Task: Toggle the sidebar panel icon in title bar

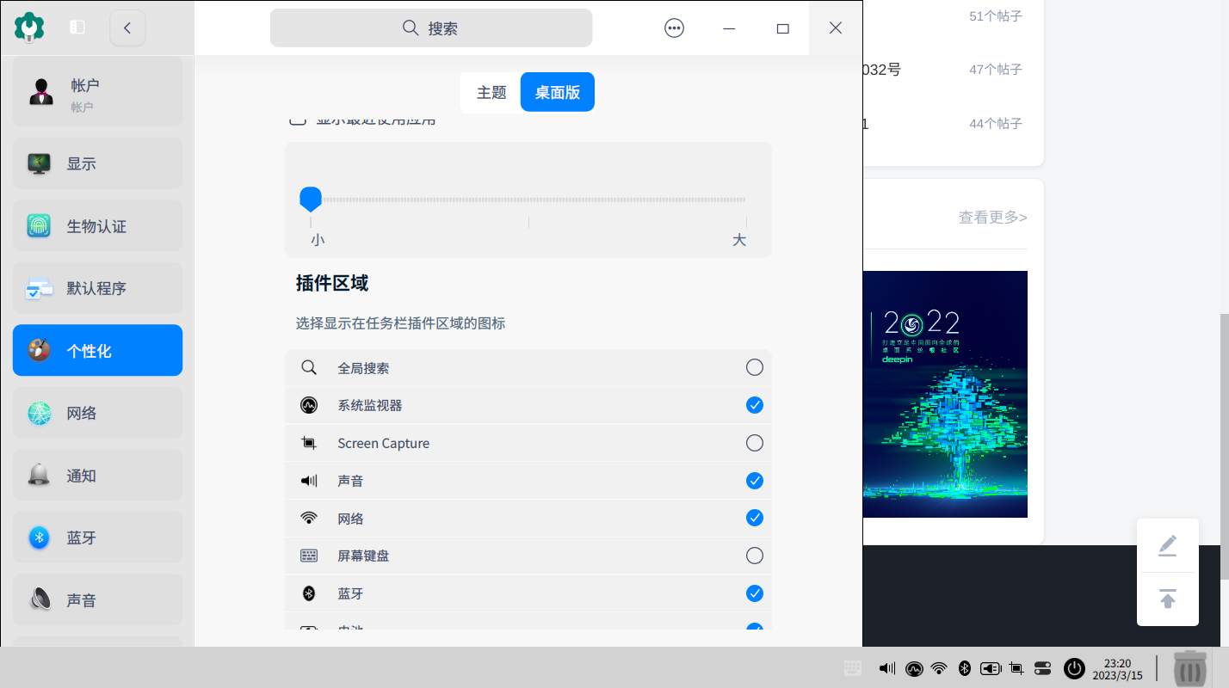Action: pyautogui.click(x=77, y=28)
